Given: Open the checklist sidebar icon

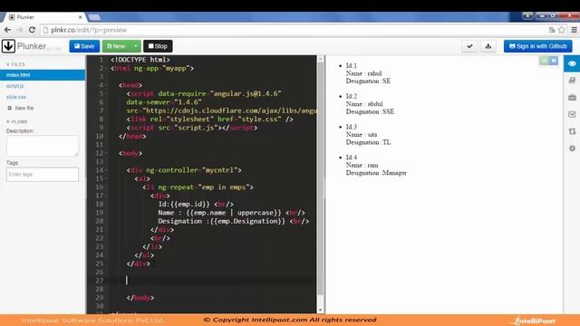Looking at the screenshot, I should [x=572, y=114].
